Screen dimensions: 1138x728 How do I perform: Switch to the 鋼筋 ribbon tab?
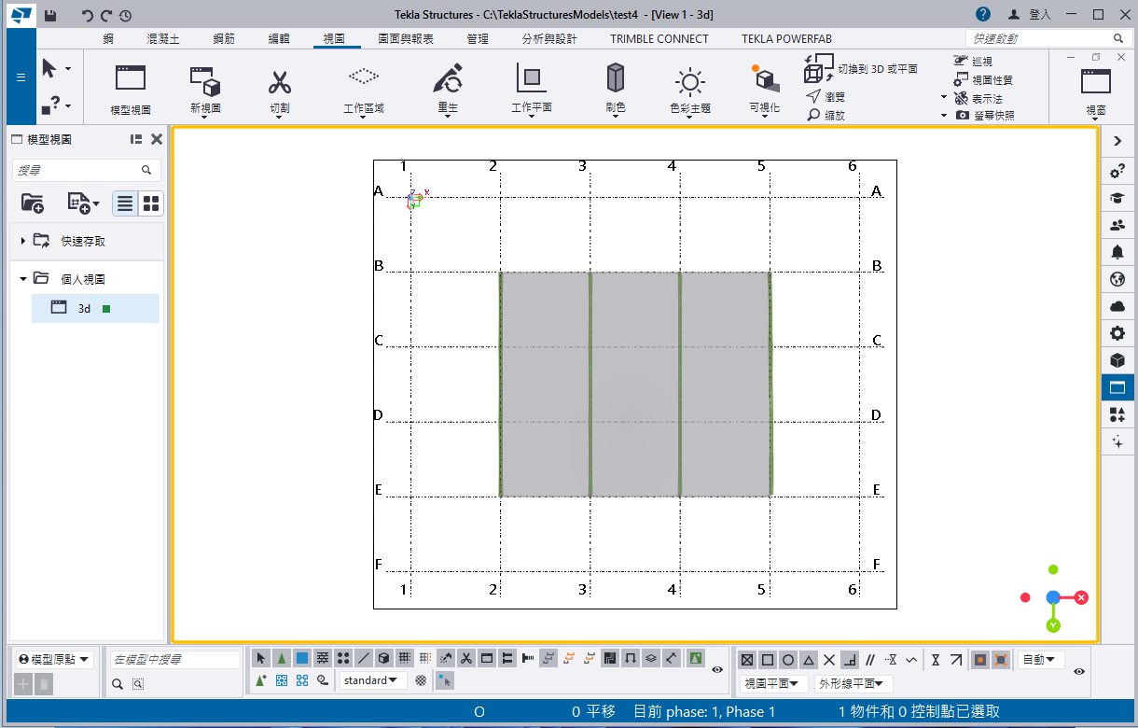click(224, 39)
